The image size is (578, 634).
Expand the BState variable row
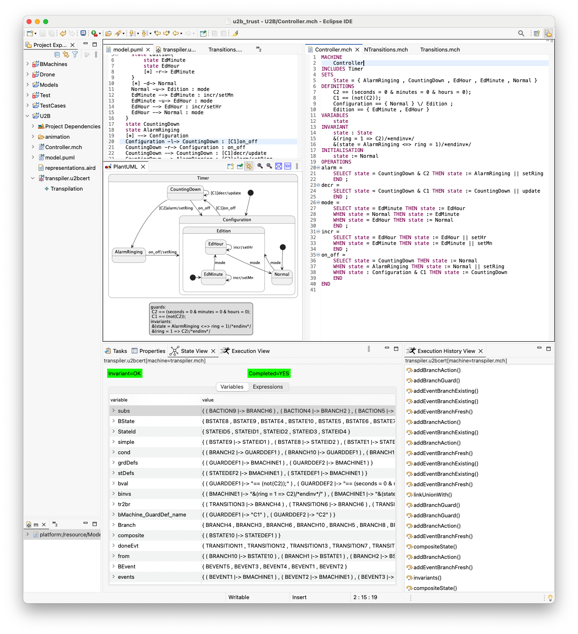point(113,421)
